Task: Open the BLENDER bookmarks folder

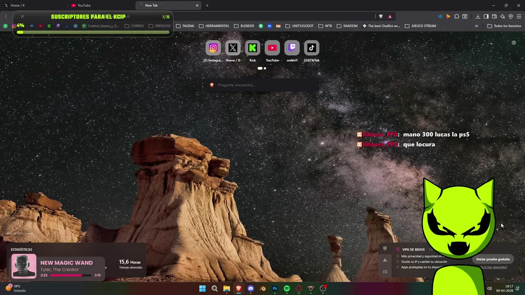Action: click(x=244, y=26)
